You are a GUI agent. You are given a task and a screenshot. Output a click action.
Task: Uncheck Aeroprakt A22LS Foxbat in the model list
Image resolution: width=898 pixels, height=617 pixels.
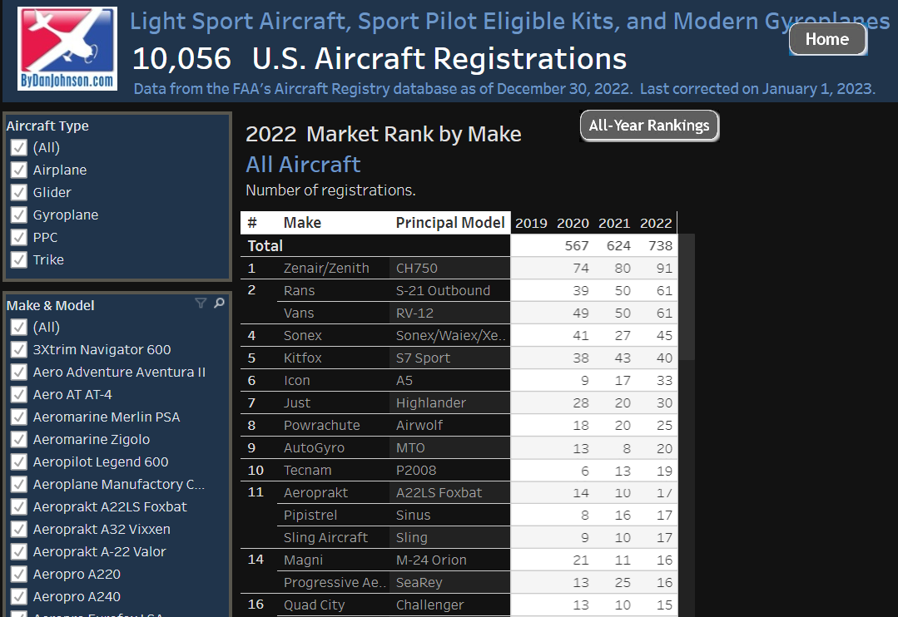[x=18, y=506]
